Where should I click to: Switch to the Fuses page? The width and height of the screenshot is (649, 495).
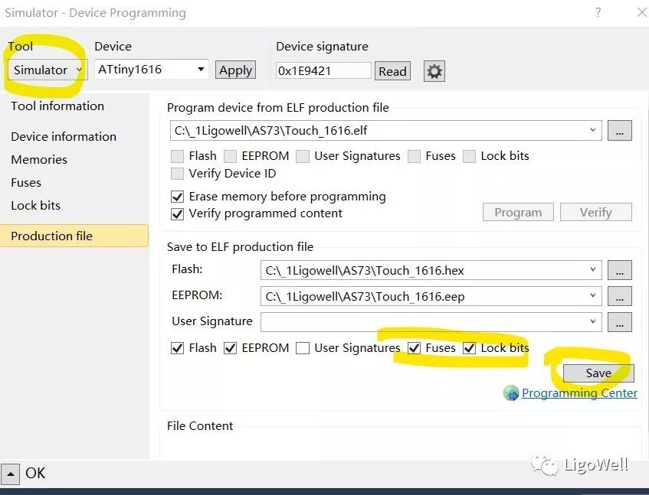[25, 183]
